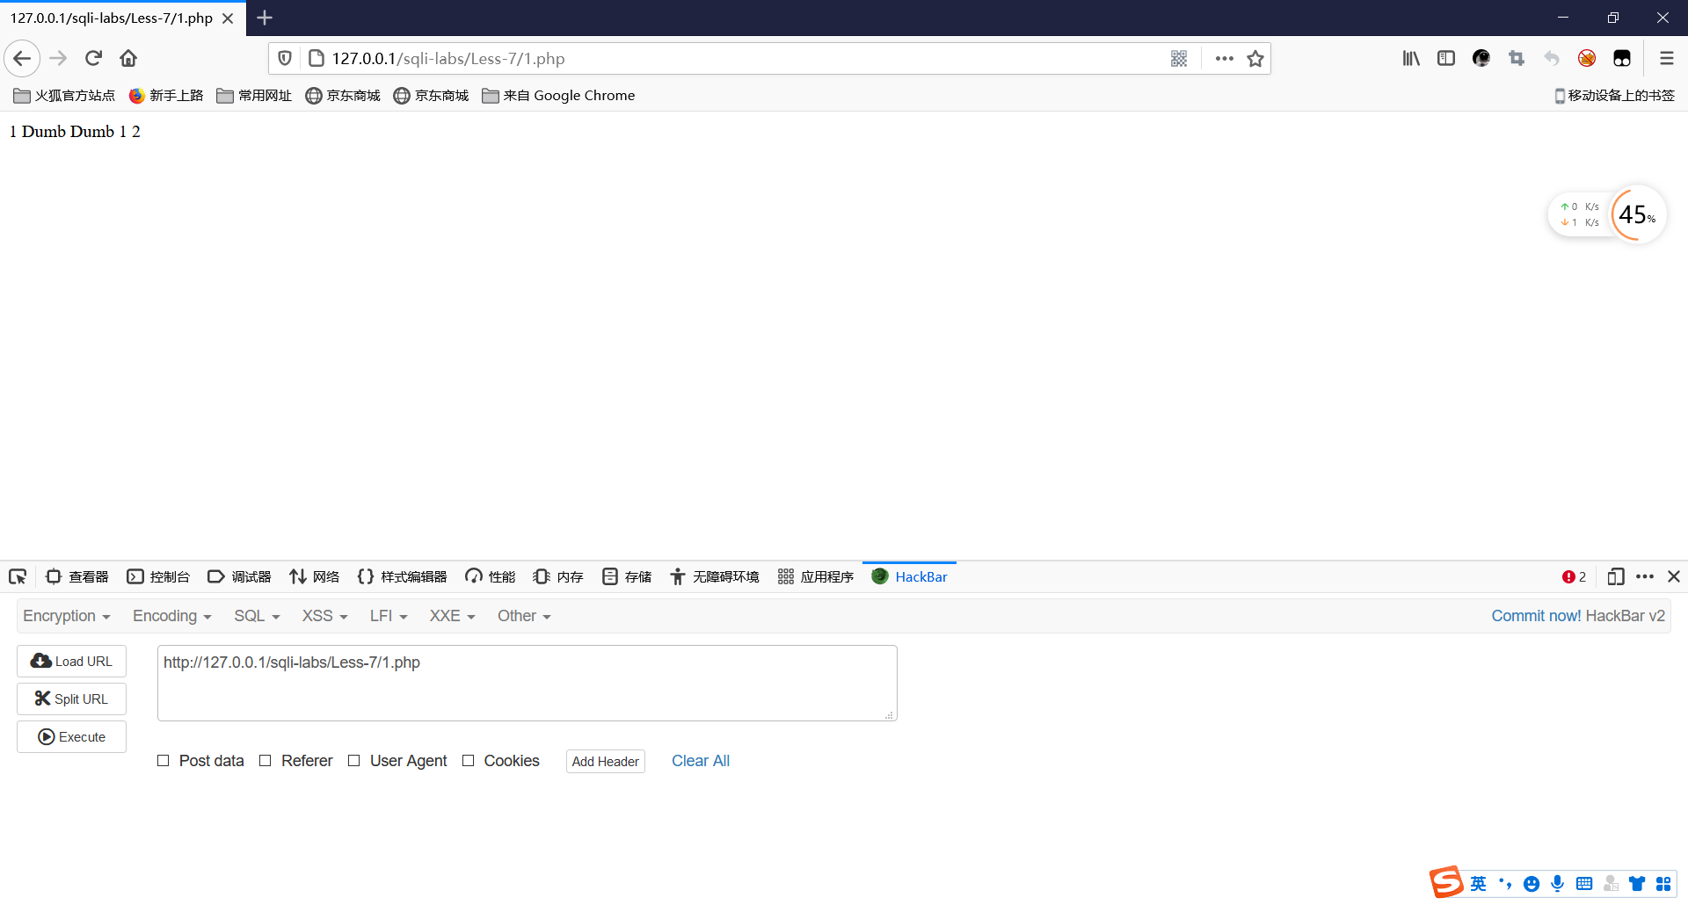Enable the Post data checkbox
The height and width of the screenshot is (905, 1688).
coord(163,761)
